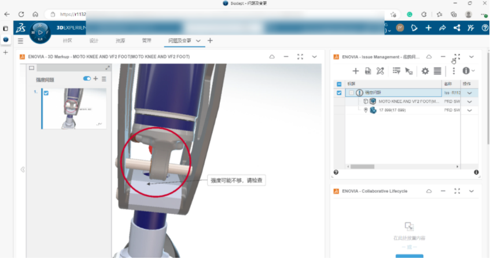Viewport: 490px width, 259px height.
Task: Select MOTO KNEE AND VF2 FOOT tree row
Action: pos(409,102)
